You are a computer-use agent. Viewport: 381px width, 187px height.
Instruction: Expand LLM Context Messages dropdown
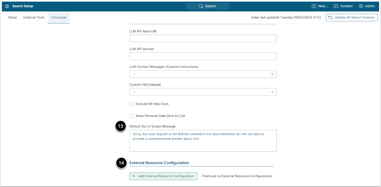pos(203,74)
